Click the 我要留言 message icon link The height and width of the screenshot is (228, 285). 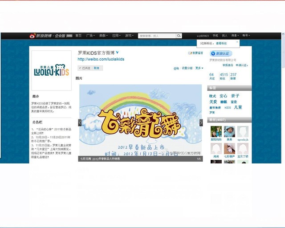(x=196, y=53)
